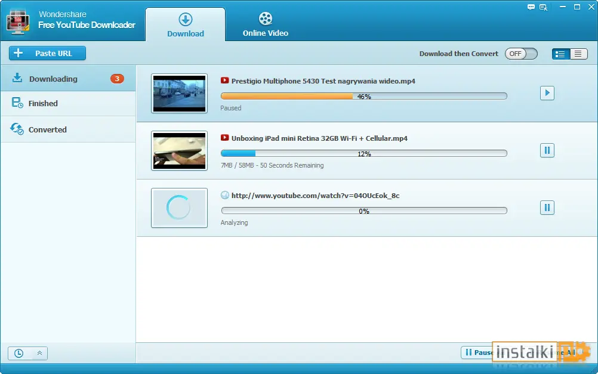Open the Converted list
Viewport: 598px width, 374px height.
pyautogui.click(x=68, y=129)
